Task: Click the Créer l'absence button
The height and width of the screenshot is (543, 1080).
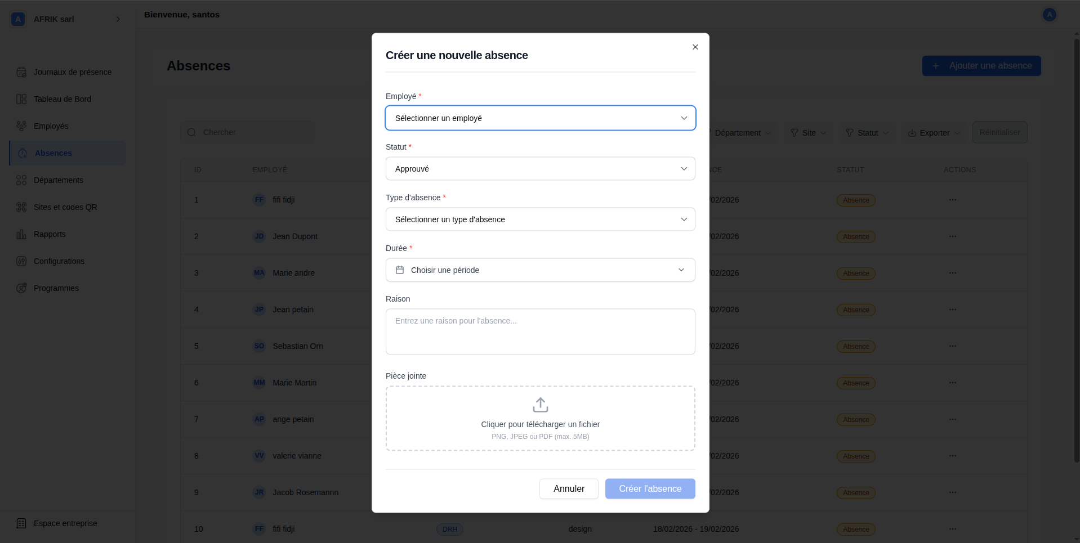Action: coord(650,488)
